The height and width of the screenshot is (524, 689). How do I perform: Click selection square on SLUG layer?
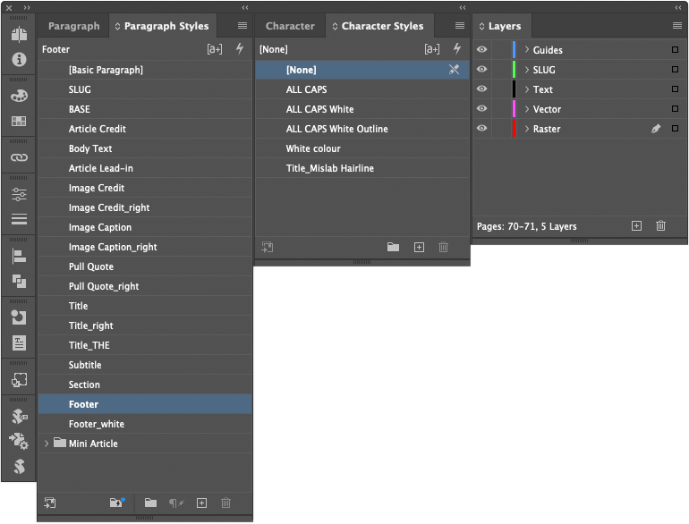pyautogui.click(x=676, y=70)
